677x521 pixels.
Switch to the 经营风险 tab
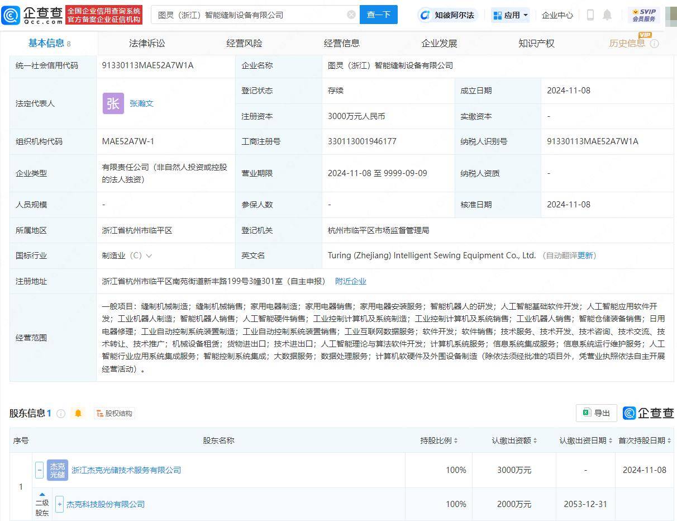[244, 42]
